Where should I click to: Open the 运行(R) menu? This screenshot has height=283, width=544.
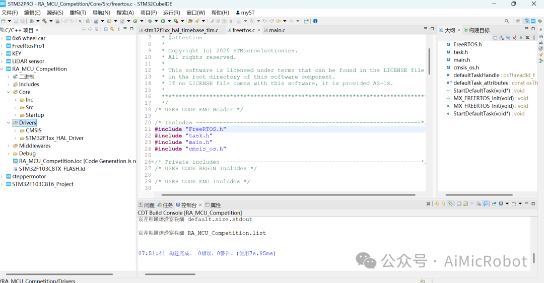tap(172, 13)
